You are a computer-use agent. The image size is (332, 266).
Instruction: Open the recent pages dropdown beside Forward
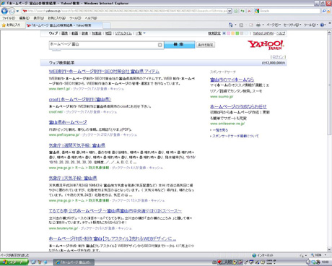click(x=17, y=11)
